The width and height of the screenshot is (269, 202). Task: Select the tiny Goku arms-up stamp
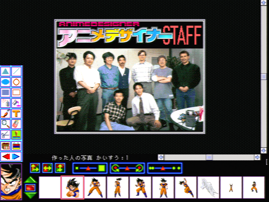pyautogui.click(x=231, y=187)
